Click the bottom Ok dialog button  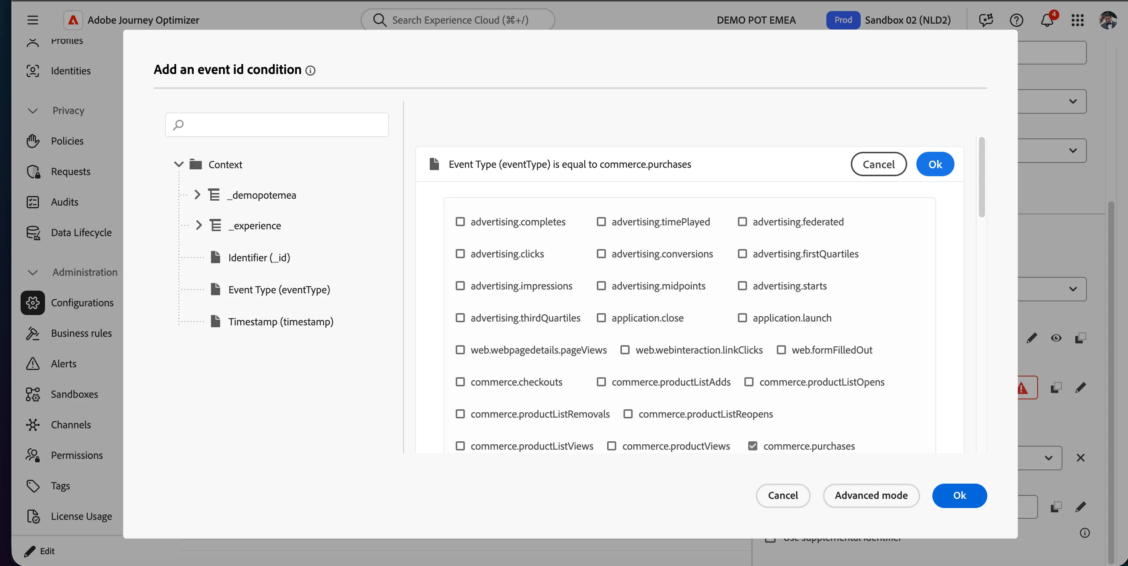(x=959, y=495)
